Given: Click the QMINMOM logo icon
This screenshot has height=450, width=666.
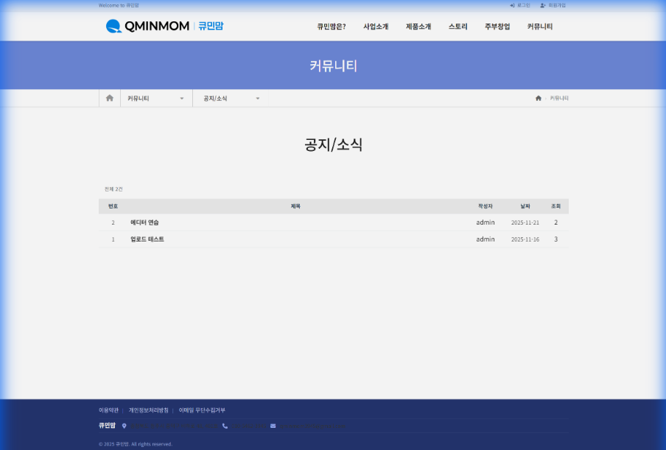Looking at the screenshot, I should 112,27.
